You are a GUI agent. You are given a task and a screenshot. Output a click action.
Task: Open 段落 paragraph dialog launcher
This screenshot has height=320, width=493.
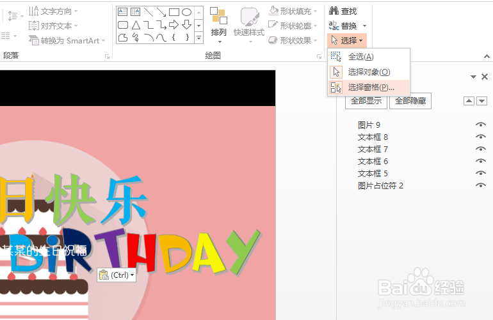point(107,56)
